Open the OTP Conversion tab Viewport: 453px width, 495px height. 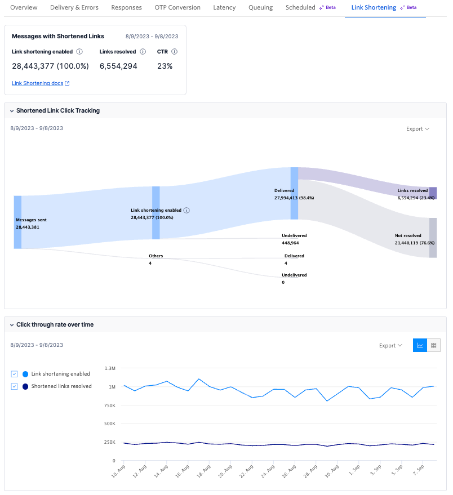click(x=177, y=7)
